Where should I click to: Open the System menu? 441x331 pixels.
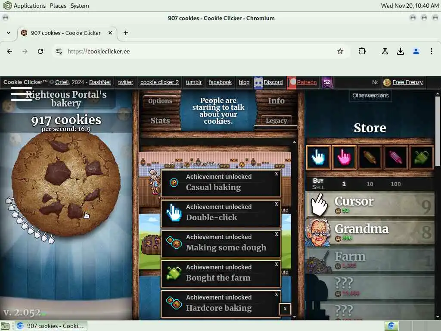[x=80, y=6]
